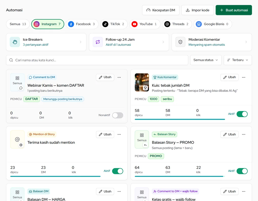Click the DAFTAR trigger keyword chip
The height and width of the screenshot is (201, 258).
click(31, 99)
